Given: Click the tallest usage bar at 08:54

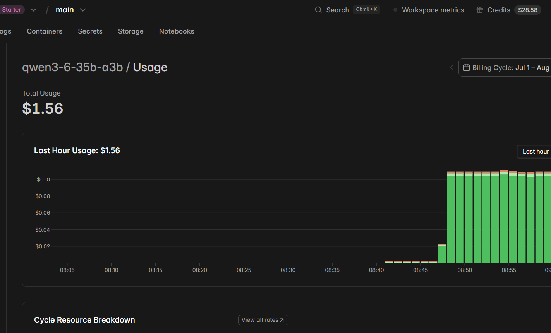Looking at the screenshot, I should coord(504,217).
